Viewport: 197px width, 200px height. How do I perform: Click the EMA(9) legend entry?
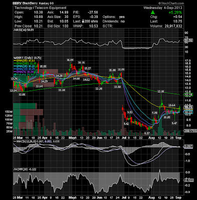(x=24, y=72)
